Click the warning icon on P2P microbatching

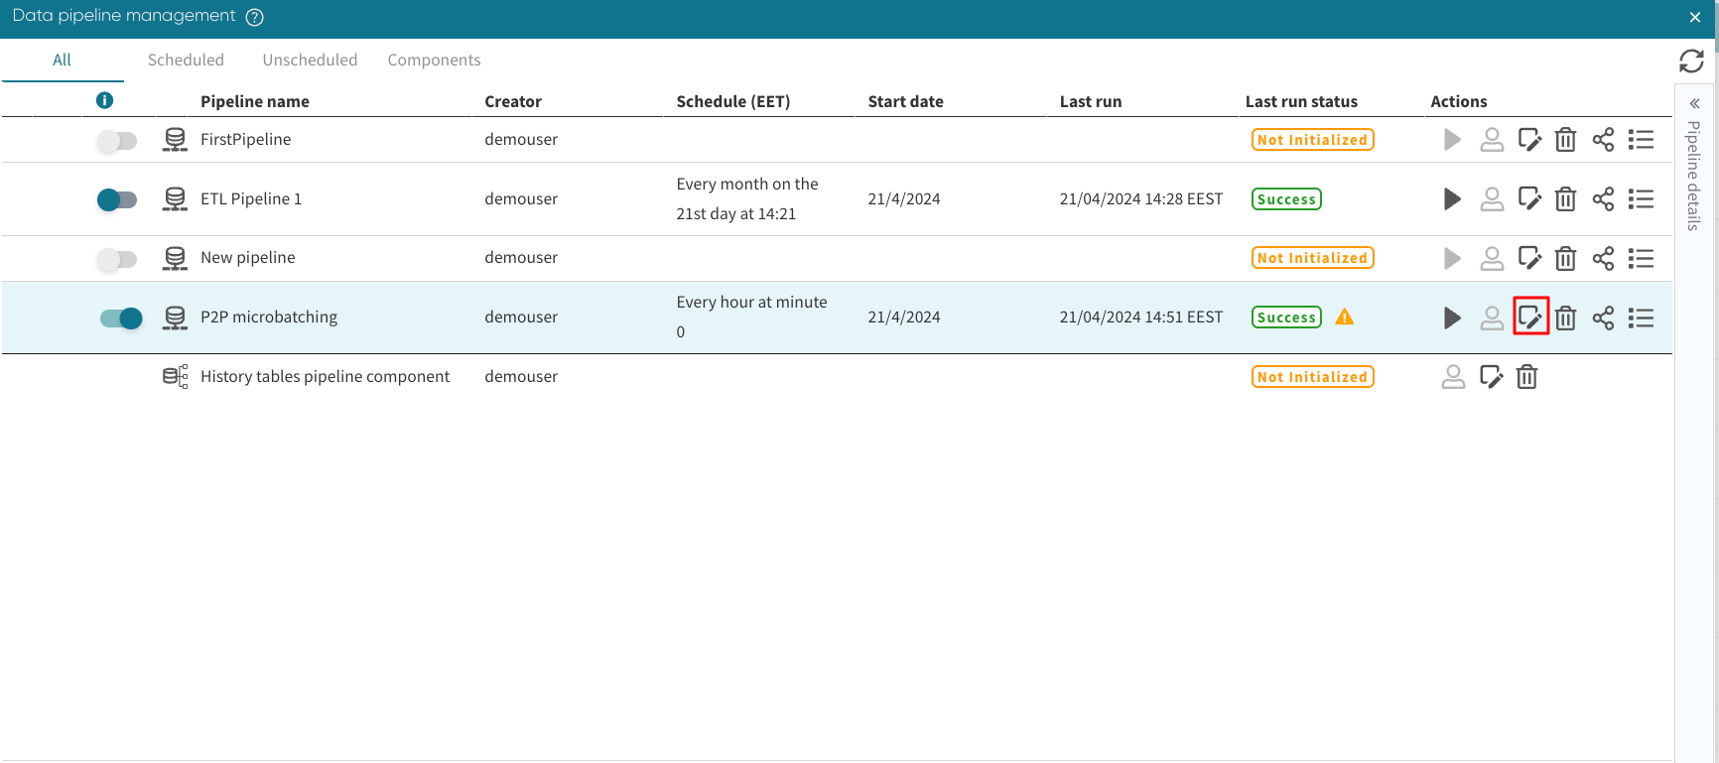coord(1345,318)
